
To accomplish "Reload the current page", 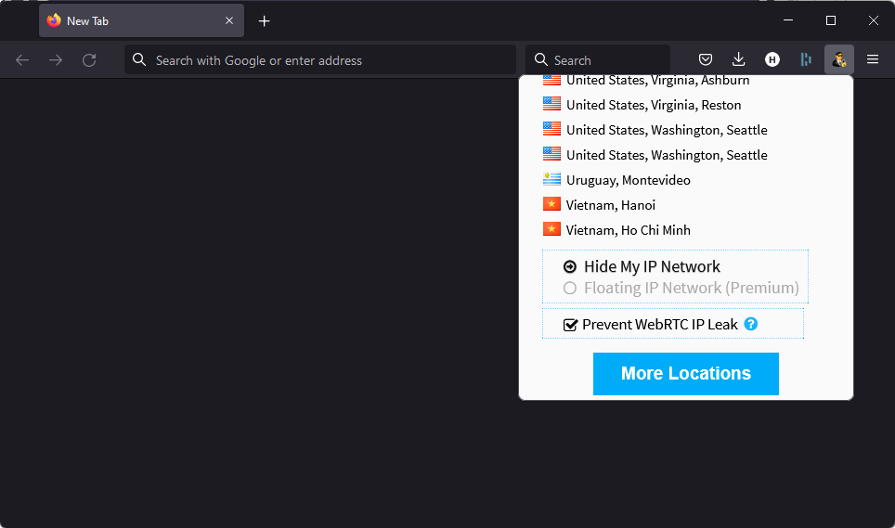I will pyautogui.click(x=89, y=60).
